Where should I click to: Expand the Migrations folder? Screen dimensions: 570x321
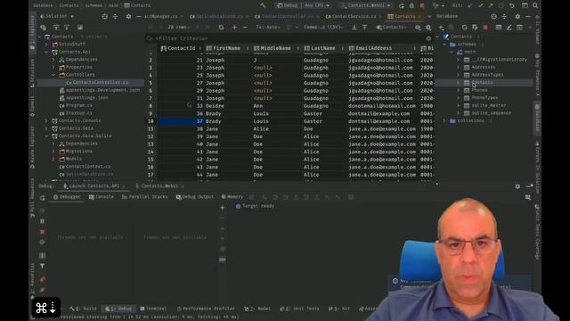click(x=53, y=151)
